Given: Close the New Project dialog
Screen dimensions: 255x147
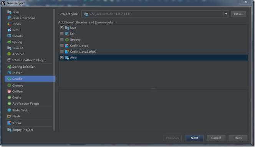Looking at the screenshot, I should coord(245,2).
